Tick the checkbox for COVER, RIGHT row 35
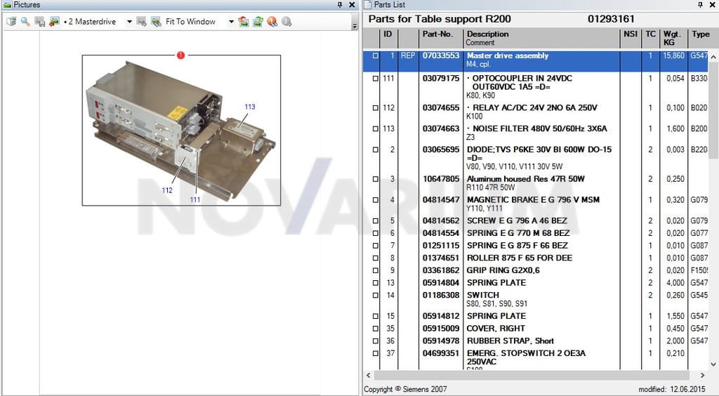 pos(376,329)
